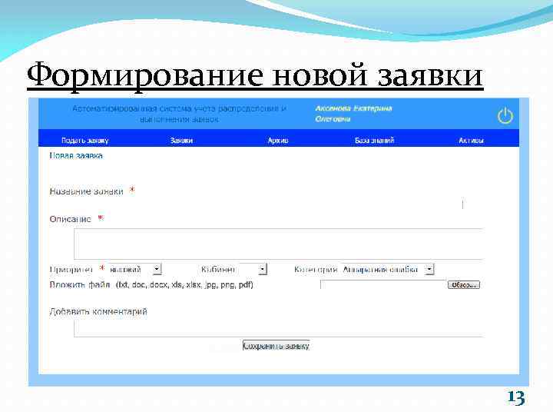Image resolution: width=553 pixels, height=415 pixels.
Task: Click the Вложить файл label
Action: pyautogui.click(x=80, y=284)
